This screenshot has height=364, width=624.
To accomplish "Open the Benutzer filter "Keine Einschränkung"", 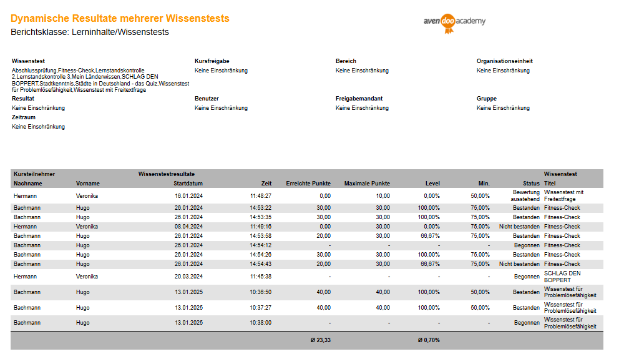I will 220,107.
